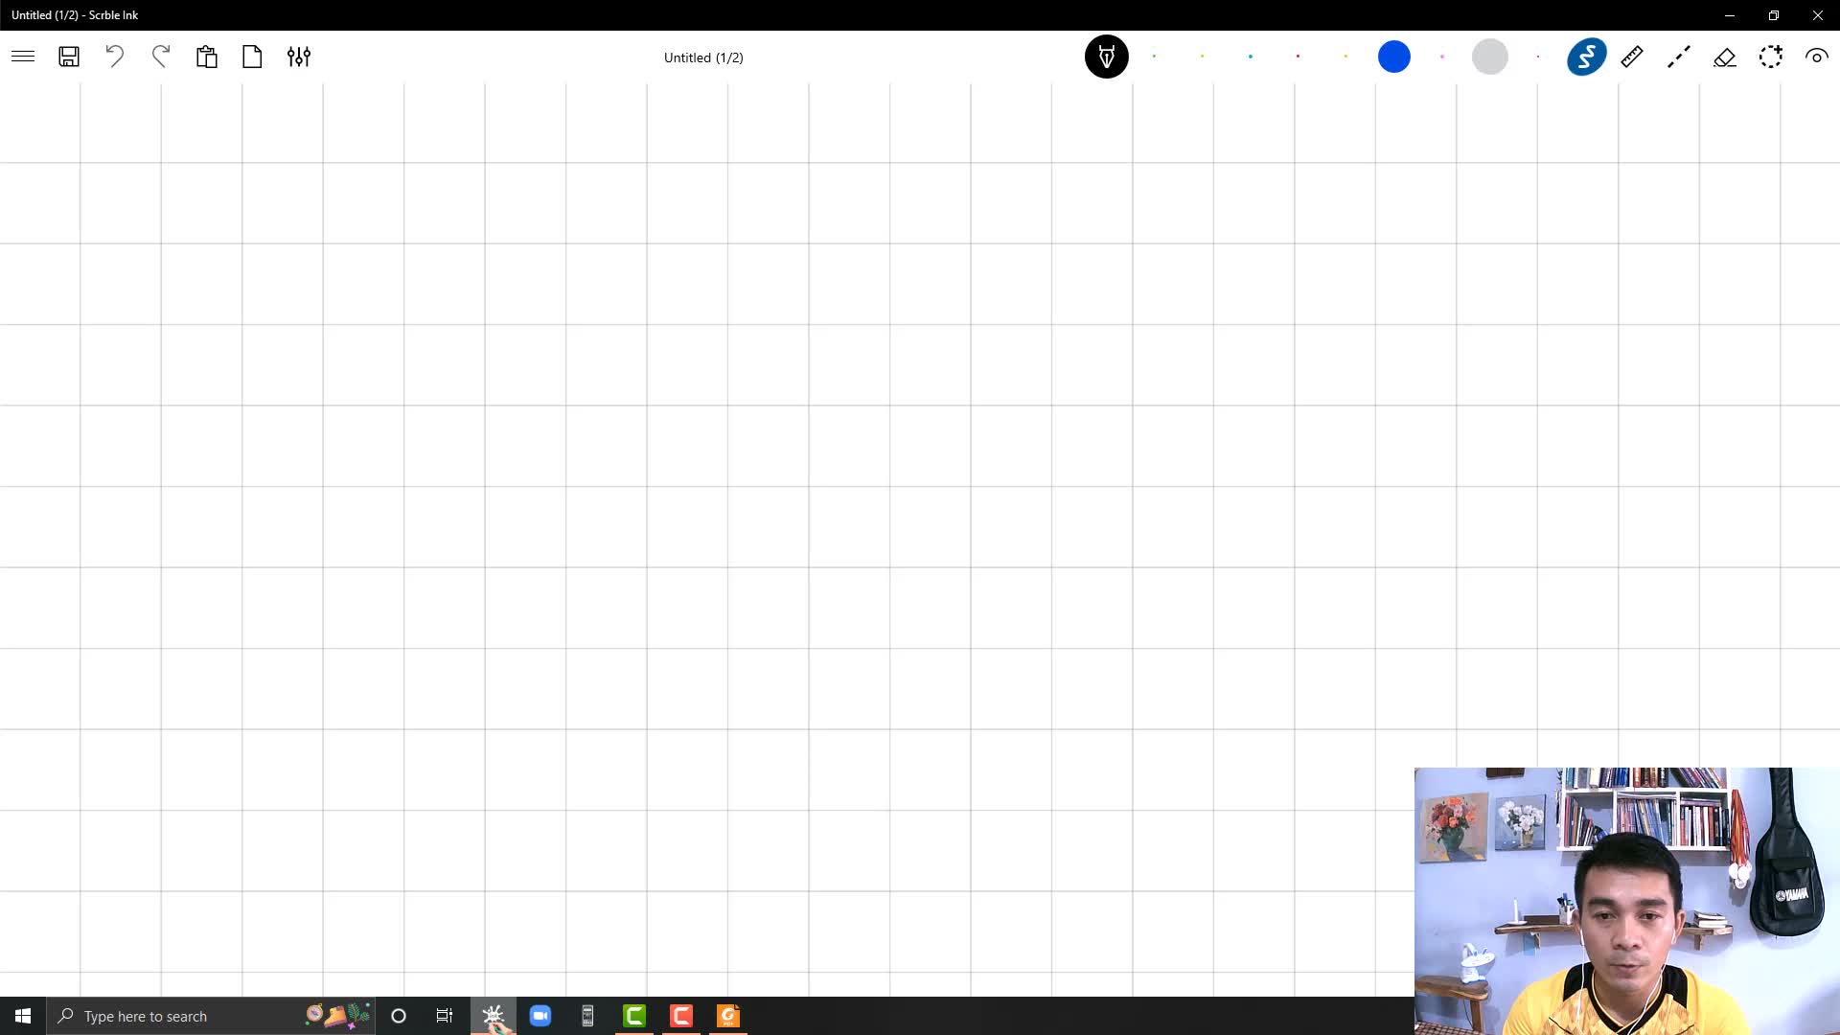Image resolution: width=1840 pixels, height=1035 pixels.
Task: Open the green Camtasia taskbar icon
Action: 634,1016
